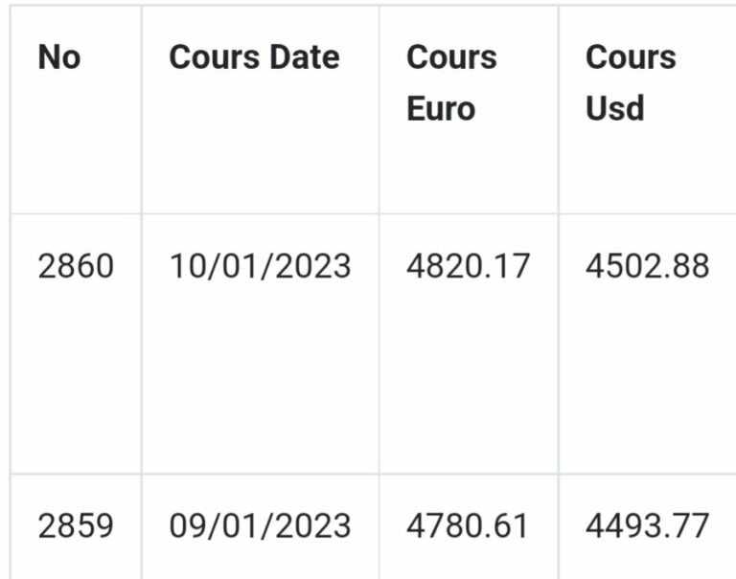Viewport: 736px width, 579px height.
Task: Select row number 2860
Action: (76, 266)
